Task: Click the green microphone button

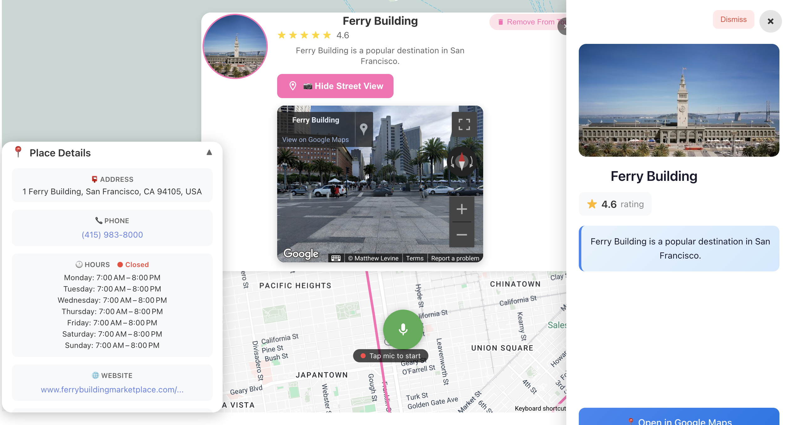Action: [403, 329]
